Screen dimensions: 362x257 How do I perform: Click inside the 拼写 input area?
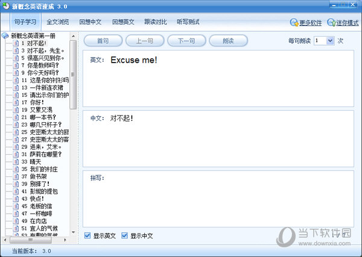pyautogui.click(x=218, y=199)
